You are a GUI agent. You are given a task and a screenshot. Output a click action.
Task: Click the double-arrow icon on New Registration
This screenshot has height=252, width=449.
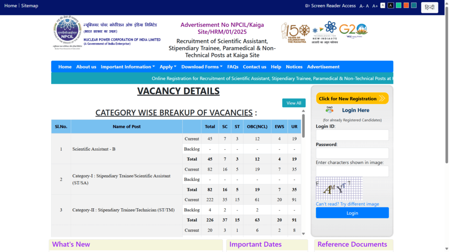[x=382, y=98]
